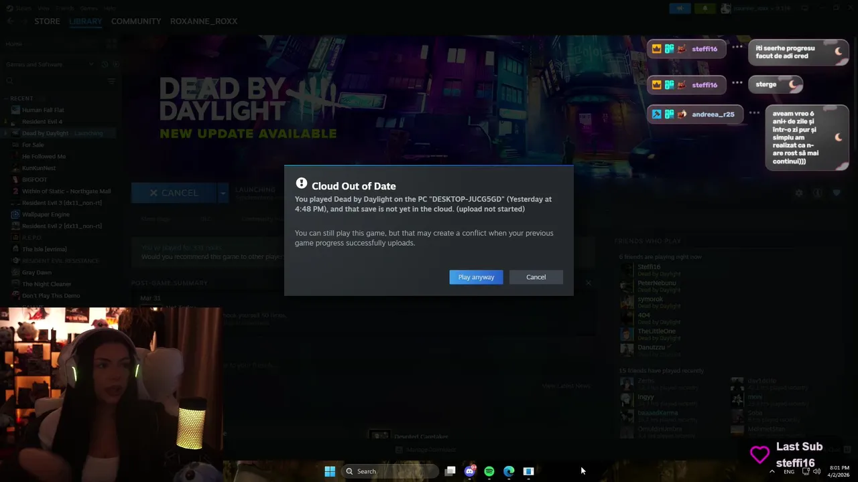Select Dead by Daylight in library list
Screen dimensions: 858x482
point(45,133)
